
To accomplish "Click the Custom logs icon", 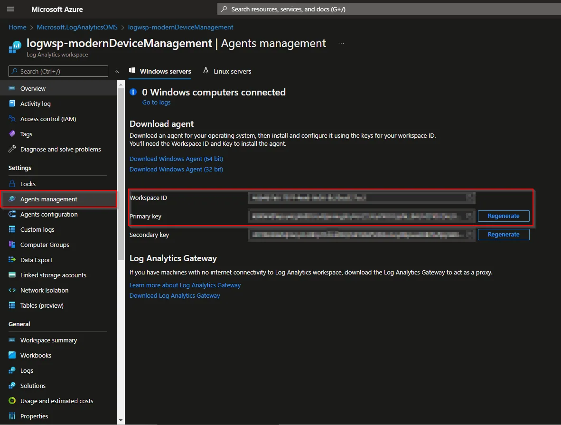I will pos(12,229).
